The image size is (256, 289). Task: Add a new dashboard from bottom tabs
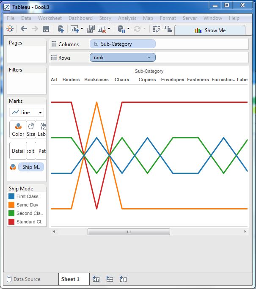(110, 279)
